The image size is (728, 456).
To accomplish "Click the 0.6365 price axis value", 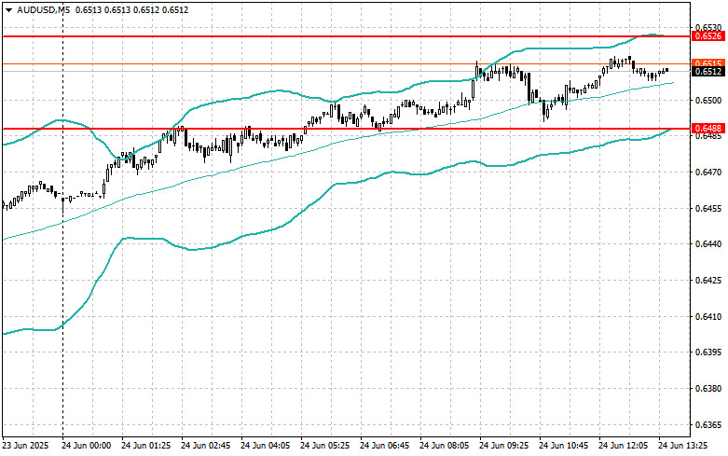I will pyautogui.click(x=708, y=425).
